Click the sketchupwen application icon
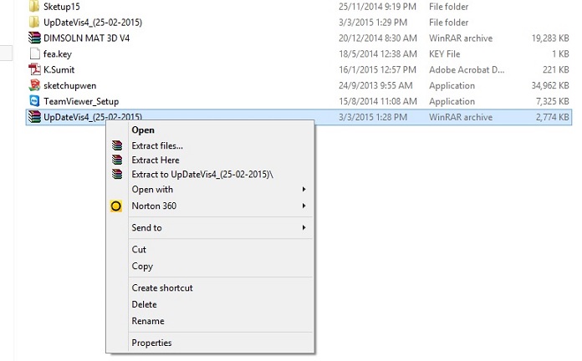The image size is (582, 361). click(34, 85)
